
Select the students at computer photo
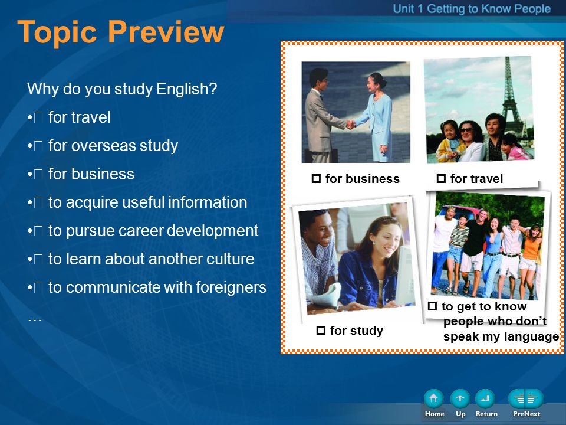[357, 259]
